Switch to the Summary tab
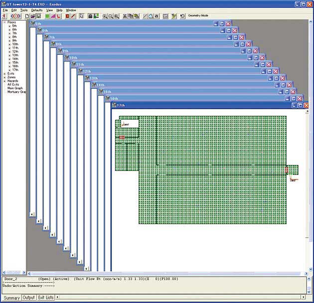This screenshot has height=303, width=314. tap(11, 298)
